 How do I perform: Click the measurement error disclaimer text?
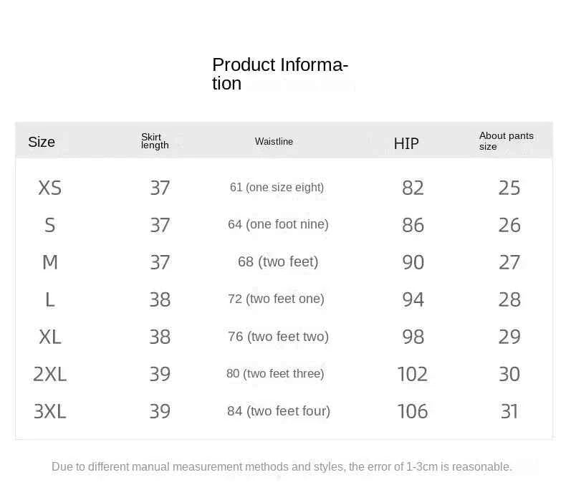coord(282,466)
